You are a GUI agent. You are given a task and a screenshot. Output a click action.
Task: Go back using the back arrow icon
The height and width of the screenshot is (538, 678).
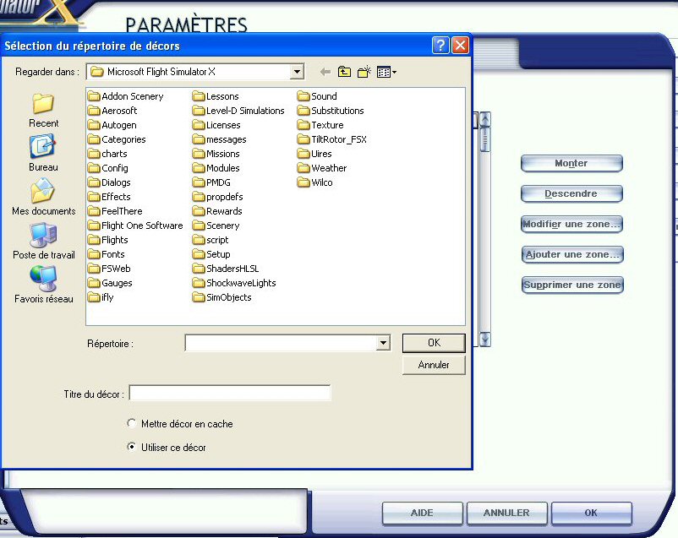325,72
